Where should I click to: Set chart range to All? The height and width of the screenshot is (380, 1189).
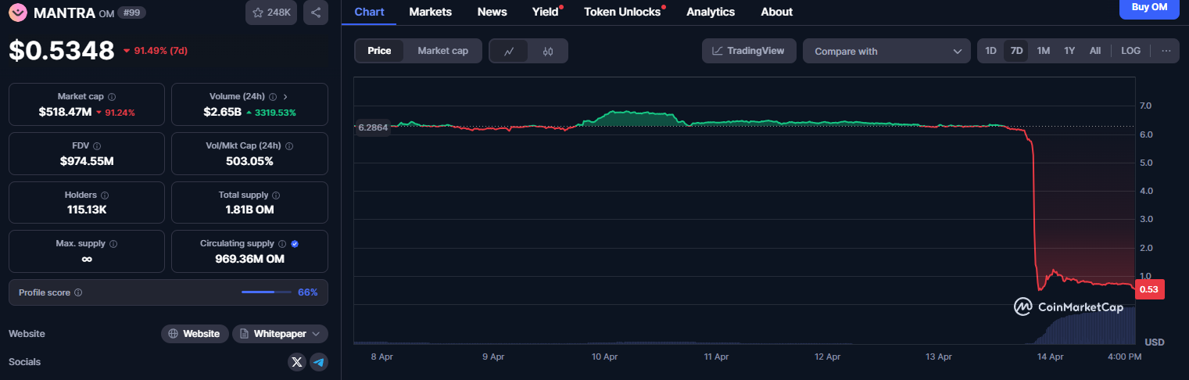(1095, 51)
